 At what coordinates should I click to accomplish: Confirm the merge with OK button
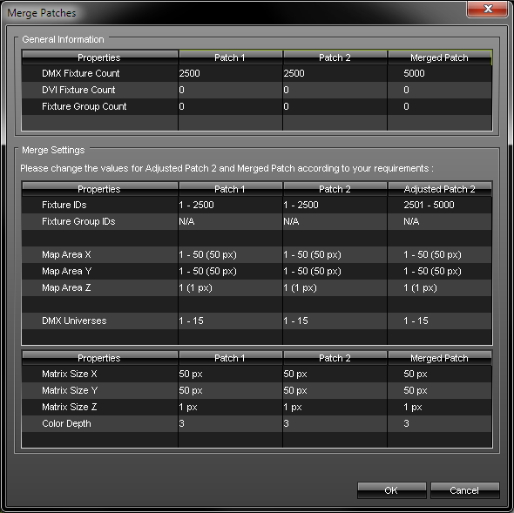[392, 490]
